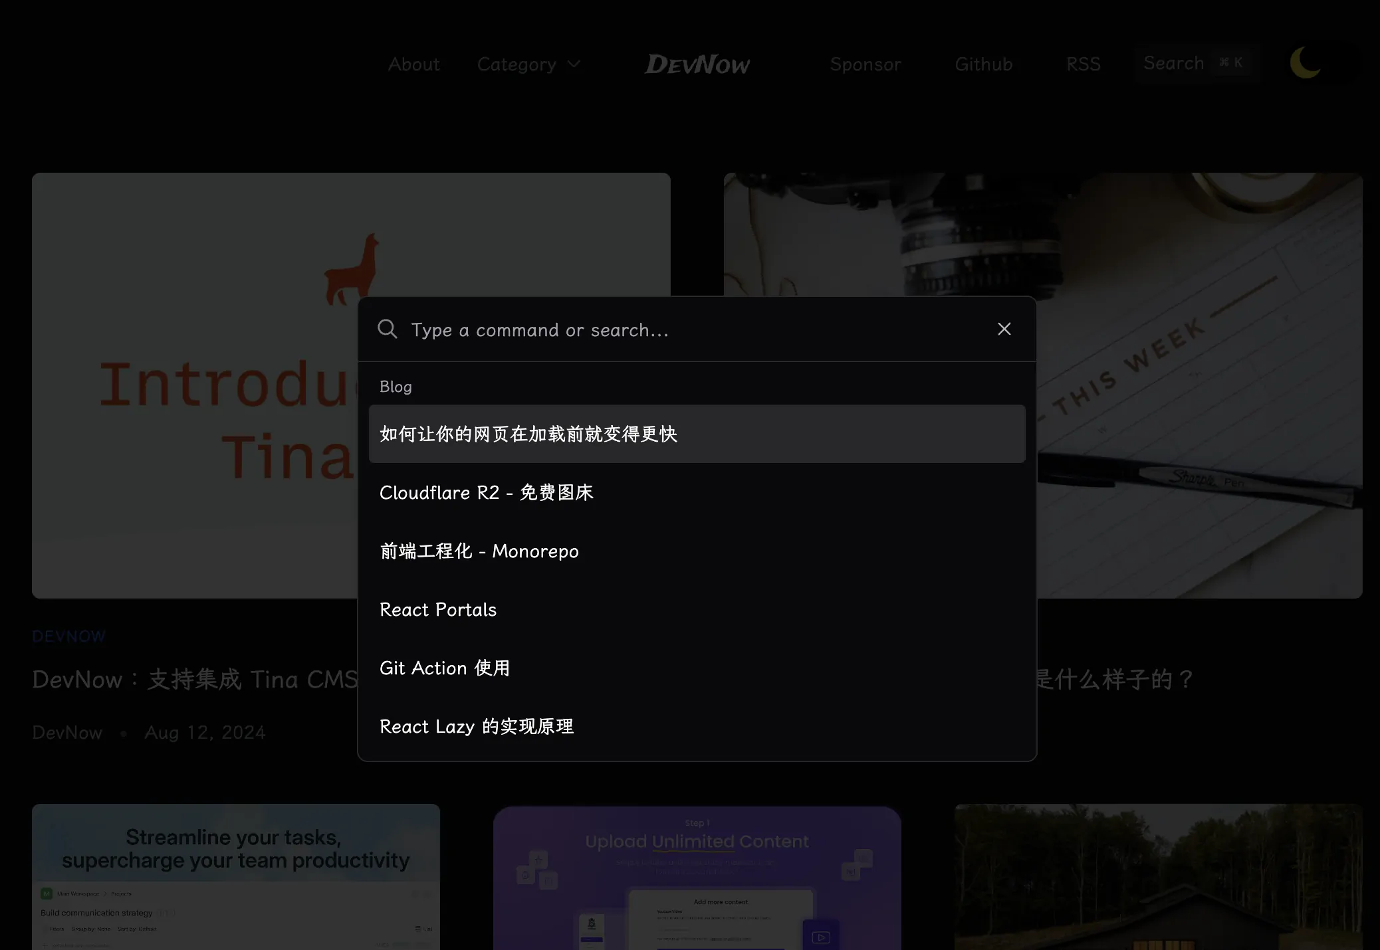Toggle dark mode with the moon icon

pos(1305,63)
